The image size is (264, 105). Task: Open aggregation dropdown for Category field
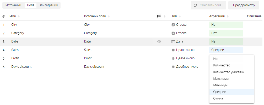(x=226, y=33)
